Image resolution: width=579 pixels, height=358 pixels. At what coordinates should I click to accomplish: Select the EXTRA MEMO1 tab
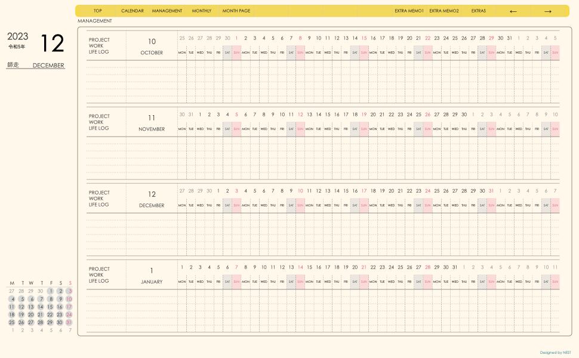tap(409, 11)
